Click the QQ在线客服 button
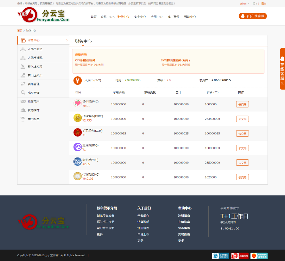This screenshot has height=261, width=285. pos(253,16)
